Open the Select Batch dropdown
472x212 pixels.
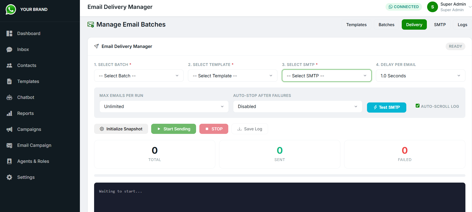tap(139, 76)
